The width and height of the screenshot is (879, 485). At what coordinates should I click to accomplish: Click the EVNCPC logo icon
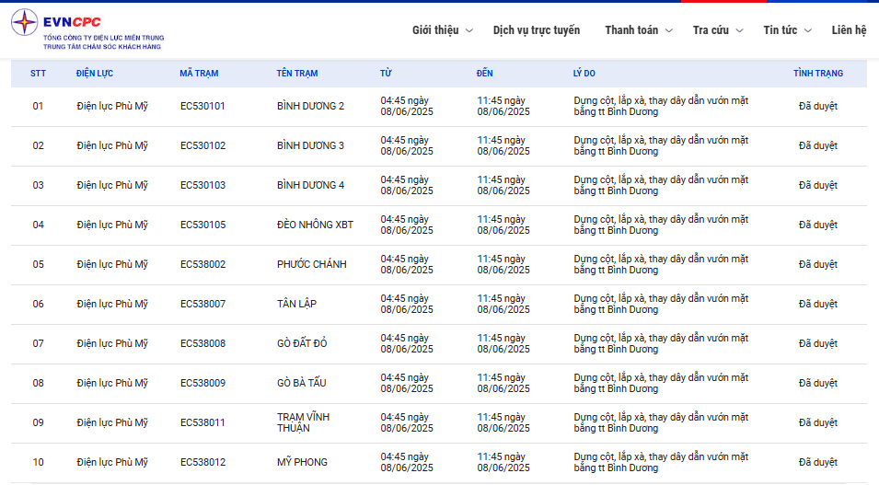pos(25,23)
